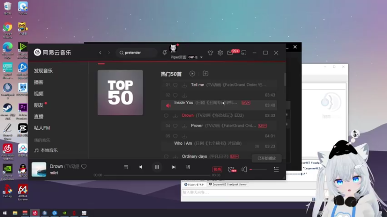Skip to the previous track
The height and width of the screenshot is (217, 387).
click(140, 167)
